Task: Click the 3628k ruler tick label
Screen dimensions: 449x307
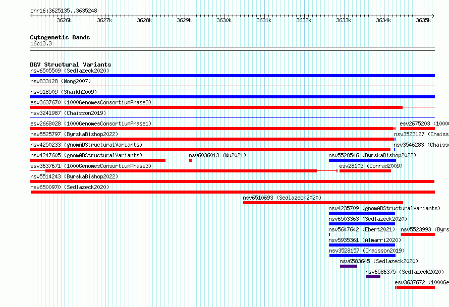Action: coord(144,20)
